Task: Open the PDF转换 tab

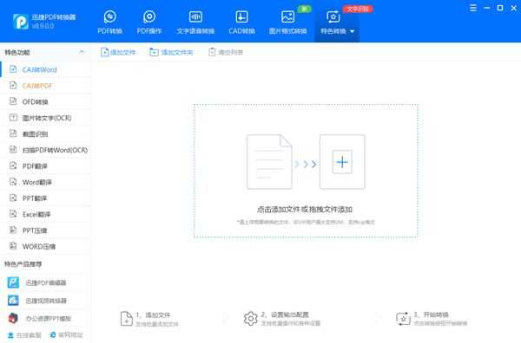Action: coord(109,23)
